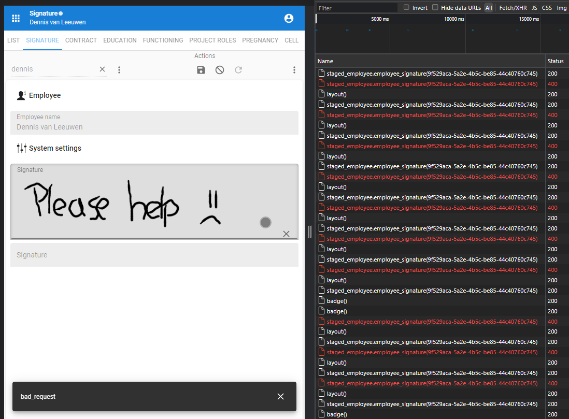This screenshot has width=569, height=419.
Task: Click the 15000 ms timeline marker
Action: point(529,19)
